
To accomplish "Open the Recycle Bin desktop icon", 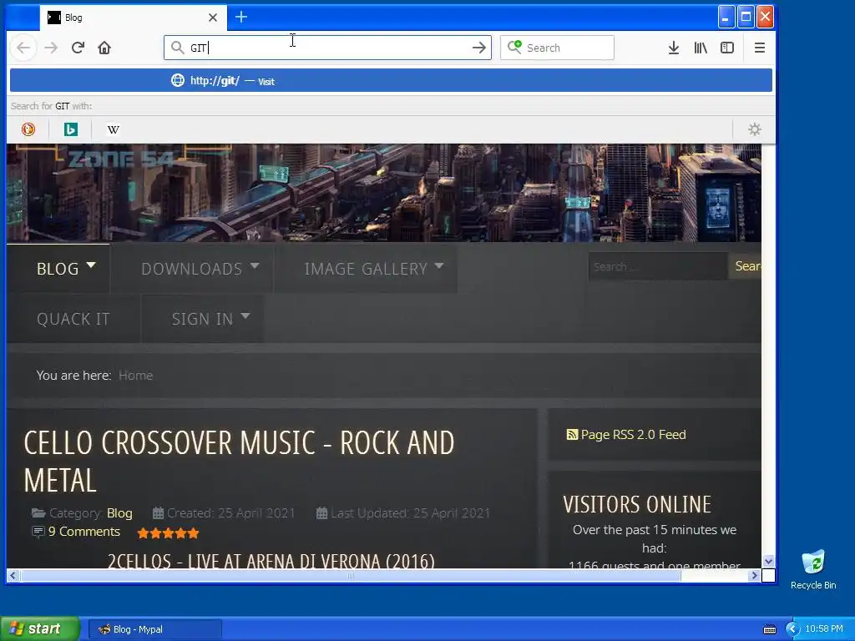I will (813, 569).
